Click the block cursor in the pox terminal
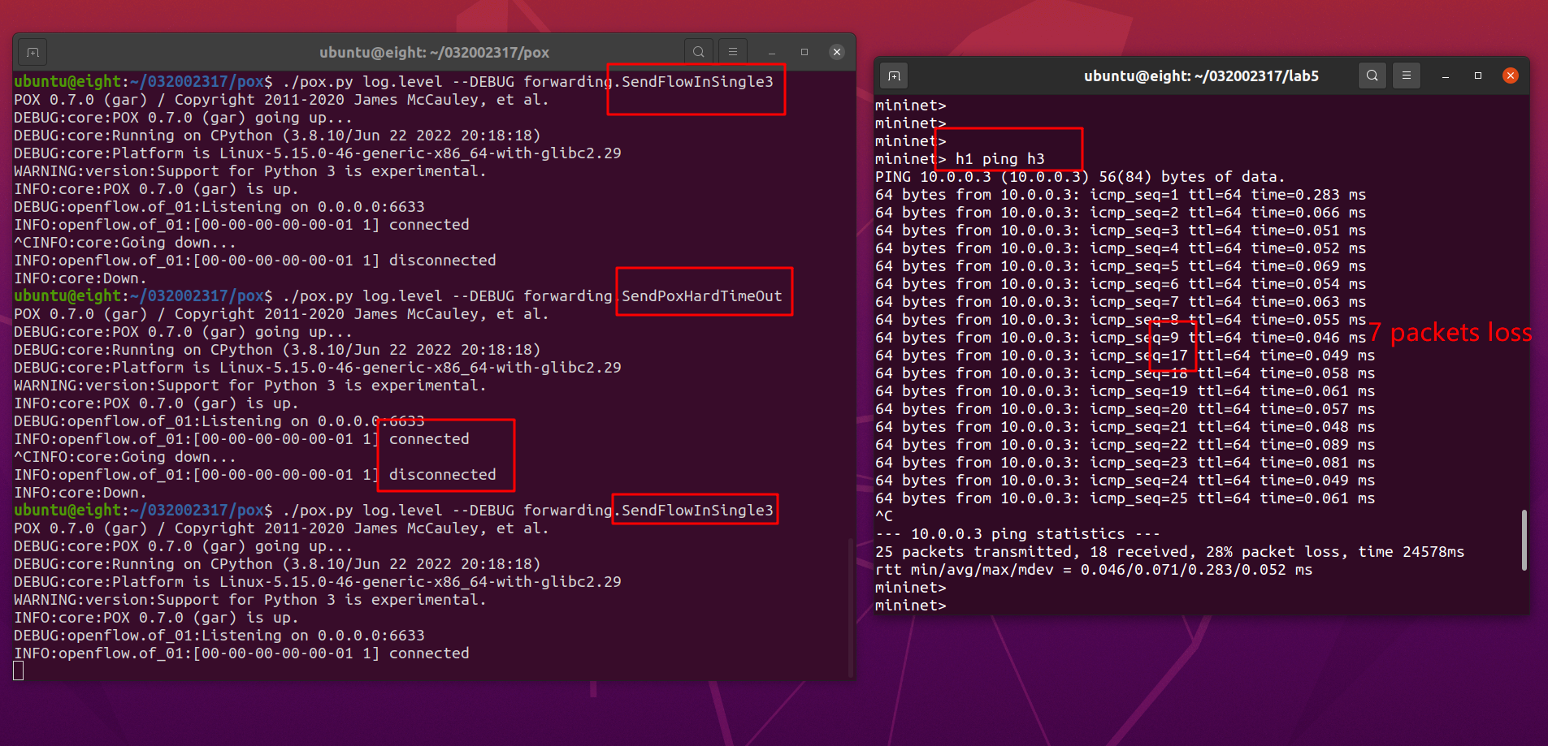 point(19,671)
